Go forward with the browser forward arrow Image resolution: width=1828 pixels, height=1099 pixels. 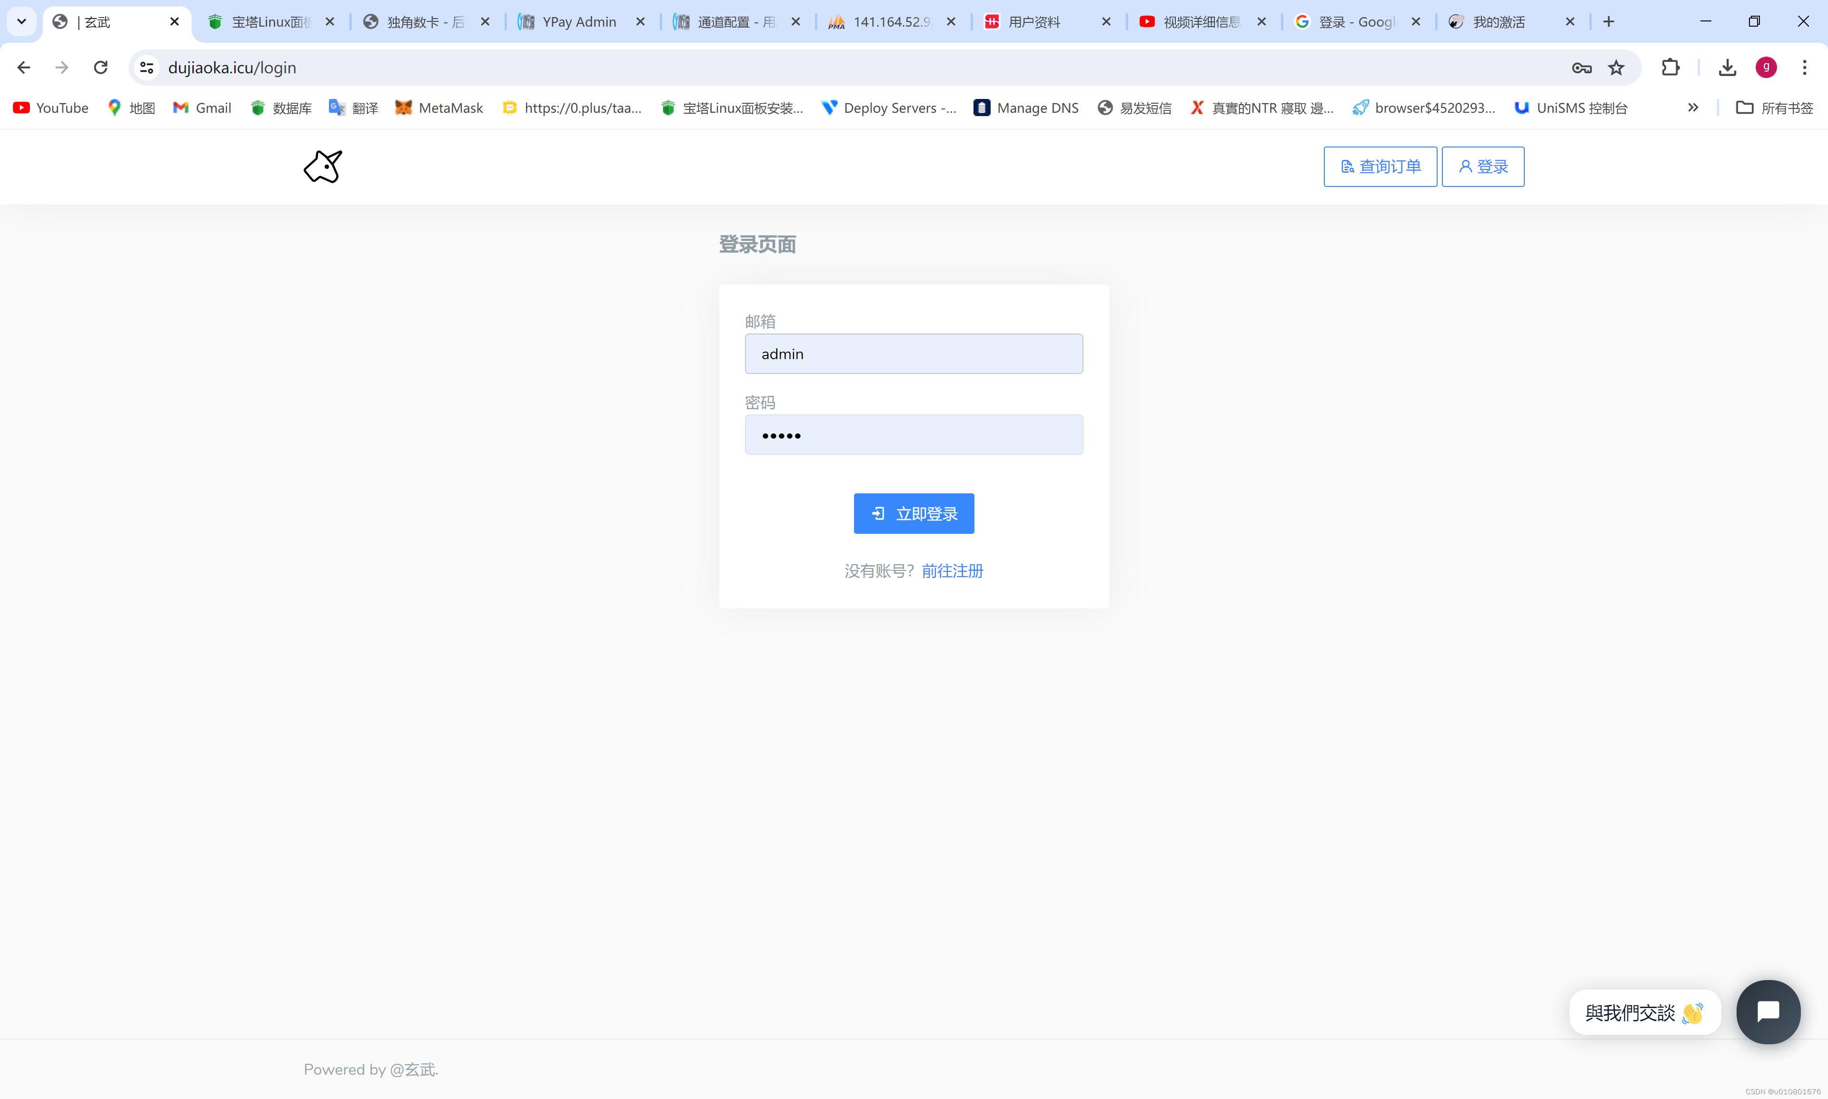tap(62, 68)
